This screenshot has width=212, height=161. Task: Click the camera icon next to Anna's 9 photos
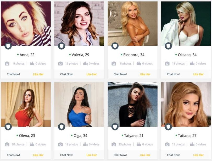pyautogui.click(x=7, y=64)
